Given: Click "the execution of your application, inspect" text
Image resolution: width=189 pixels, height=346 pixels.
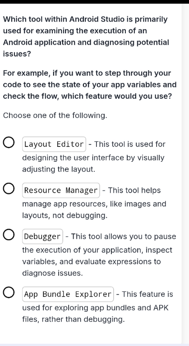Looking at the screenshot, I should (x=97, y=250).
